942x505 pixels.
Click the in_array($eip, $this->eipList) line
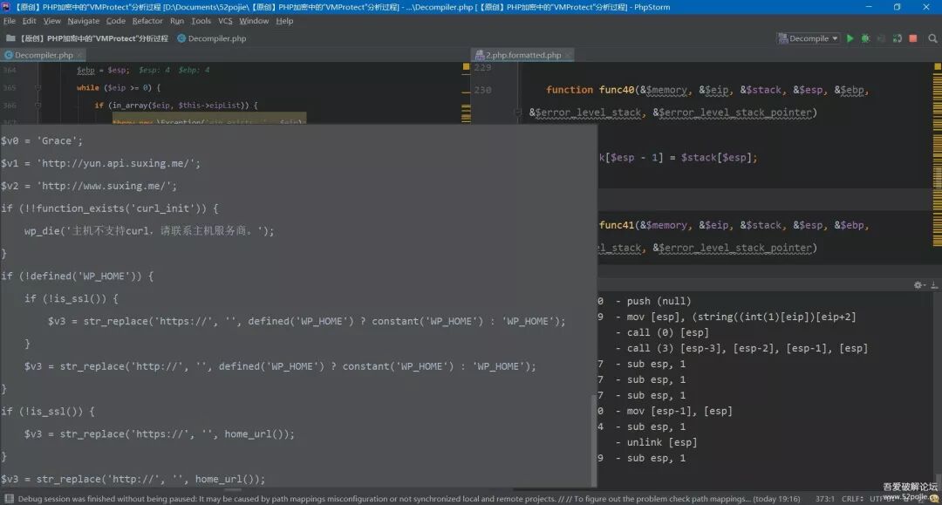pos(176,105)
